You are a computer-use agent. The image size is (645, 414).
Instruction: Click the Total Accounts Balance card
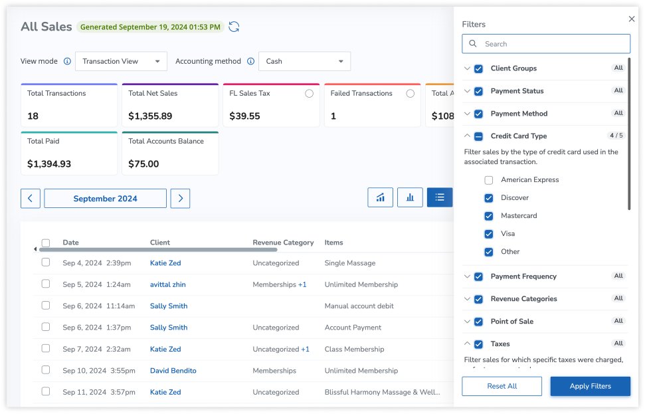[x=170, y=153]
